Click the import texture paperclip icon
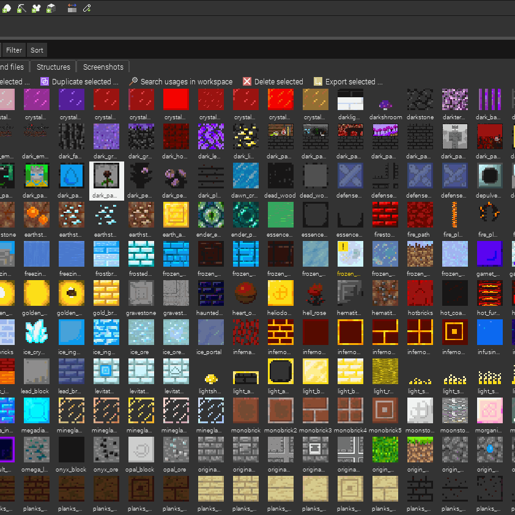 [x=87, y=8]
